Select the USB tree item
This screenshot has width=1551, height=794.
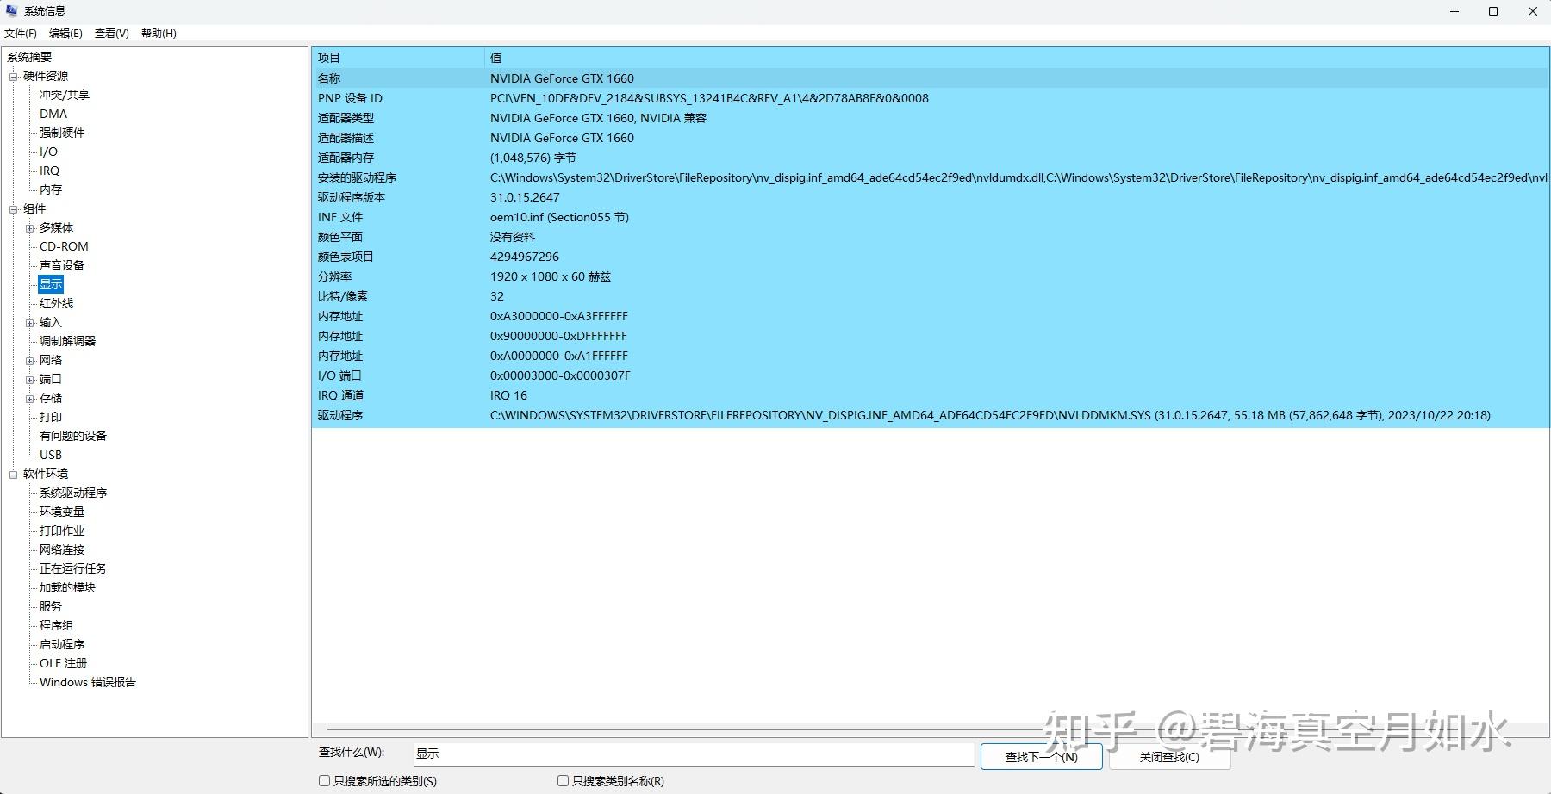click(51, 454)
